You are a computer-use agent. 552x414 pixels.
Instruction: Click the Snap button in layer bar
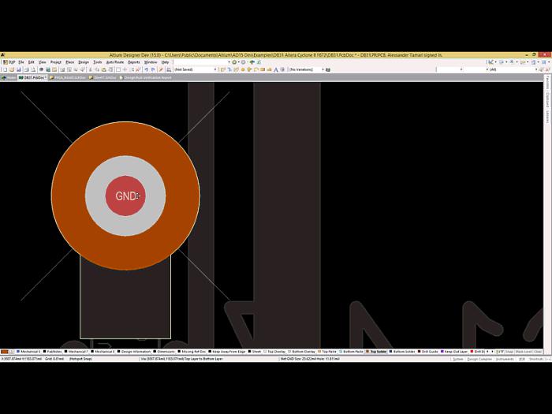(x=509, y=352)
